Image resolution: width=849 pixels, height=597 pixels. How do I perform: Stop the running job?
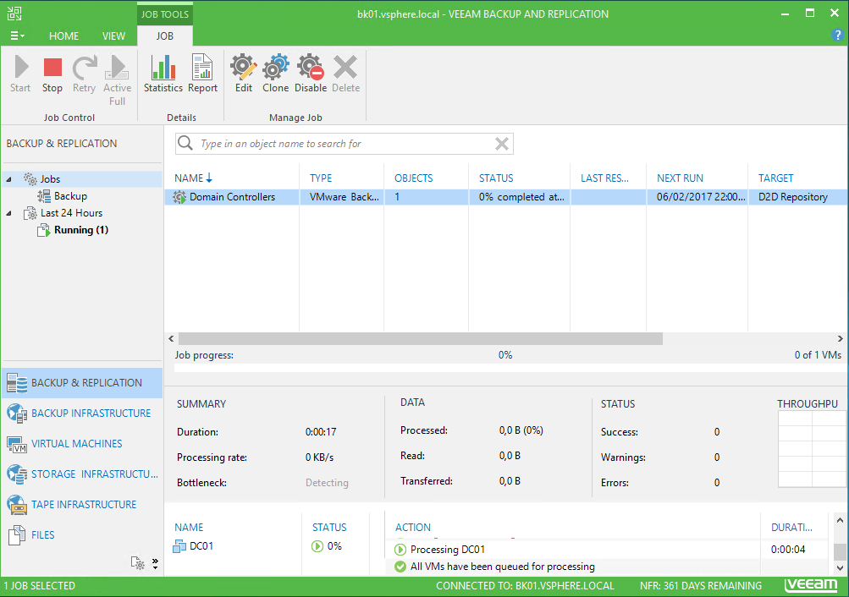tap(52, 74)
